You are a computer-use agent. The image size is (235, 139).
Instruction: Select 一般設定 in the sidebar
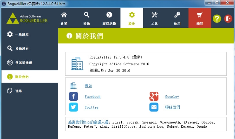point(30,34)
